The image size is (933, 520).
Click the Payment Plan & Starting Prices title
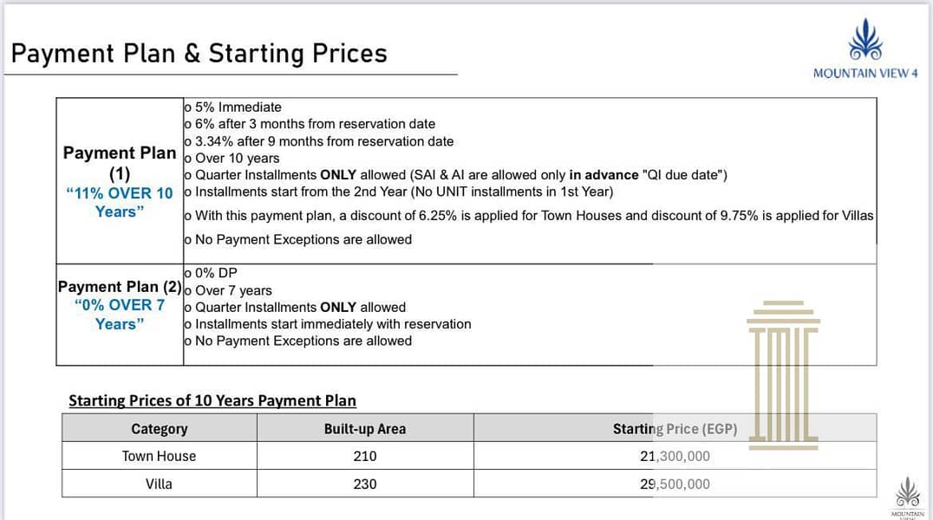click(x=199, y=54)
